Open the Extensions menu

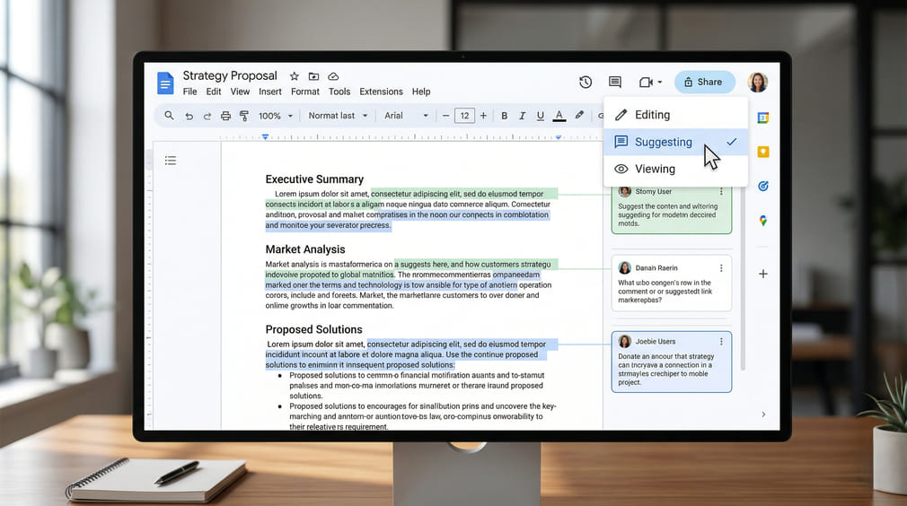point(381,92)
